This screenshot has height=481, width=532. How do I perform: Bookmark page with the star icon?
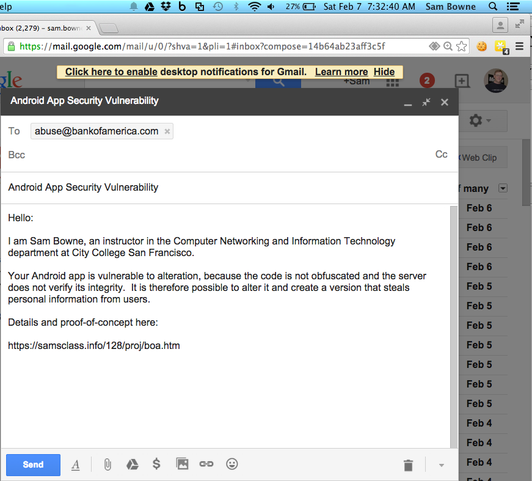point(461,46)
